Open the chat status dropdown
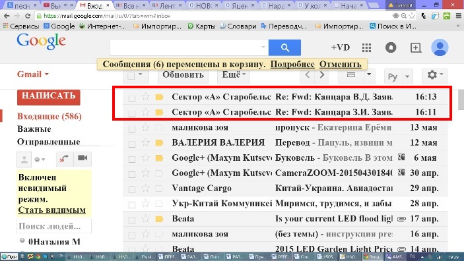 coord(40,159)
